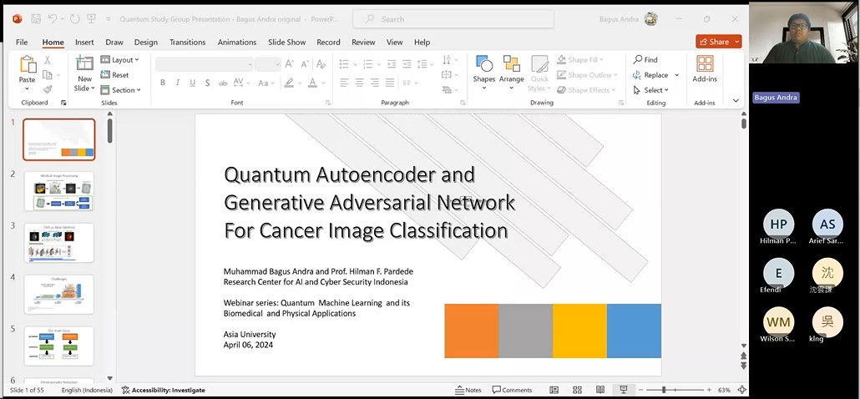Open the Select dropdown
Viewport: 860px width, 399px height.
(x=650, y=90)
